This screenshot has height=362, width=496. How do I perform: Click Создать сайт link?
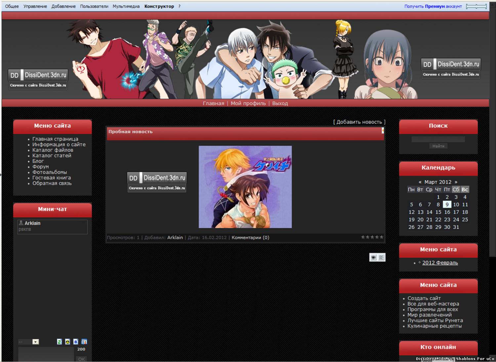(x=424, y=298)
